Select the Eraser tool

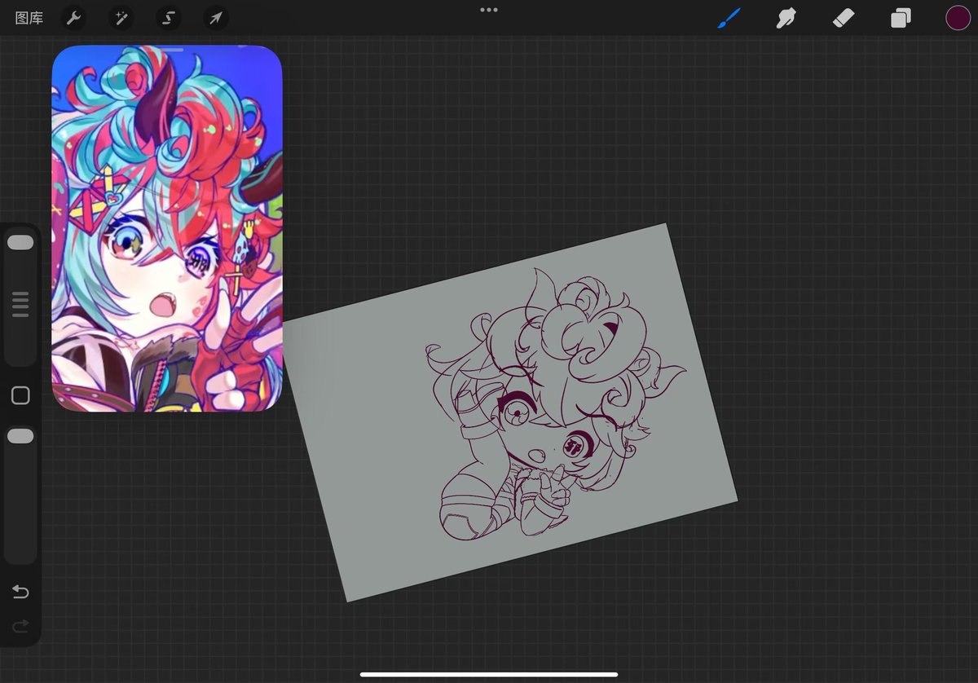point(843,18)
